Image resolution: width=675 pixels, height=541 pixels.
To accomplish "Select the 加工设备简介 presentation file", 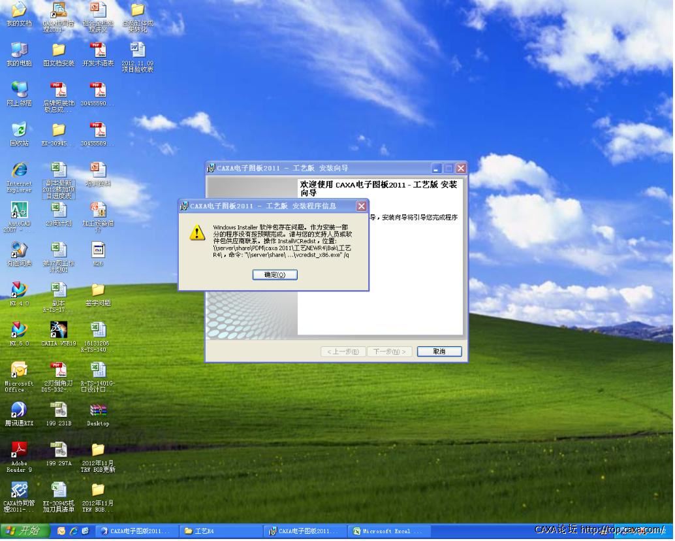I will coord(98,217).
